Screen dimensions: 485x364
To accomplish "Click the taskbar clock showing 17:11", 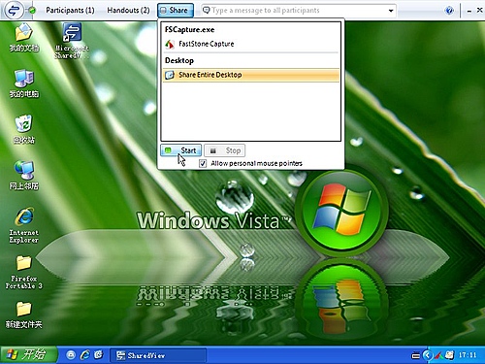I will [x=468, y=355].
